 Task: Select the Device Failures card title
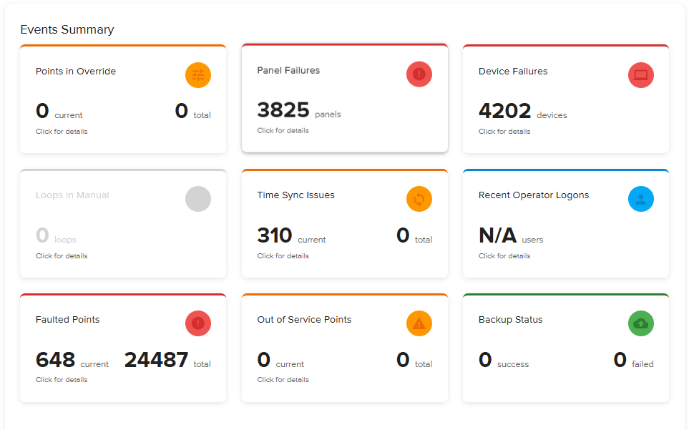[513, 71]
